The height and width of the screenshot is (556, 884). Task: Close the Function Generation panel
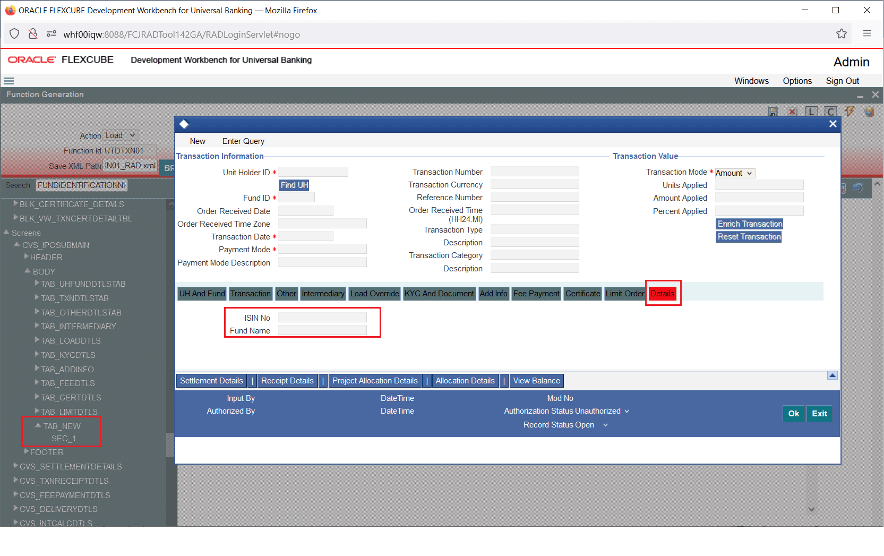(876, 95)
